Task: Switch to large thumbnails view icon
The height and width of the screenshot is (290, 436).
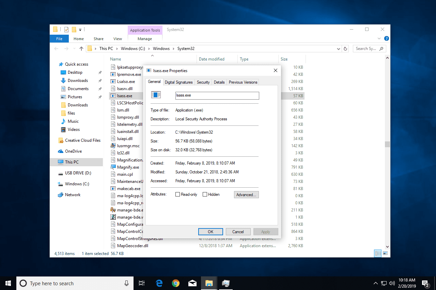Action: 385,253
